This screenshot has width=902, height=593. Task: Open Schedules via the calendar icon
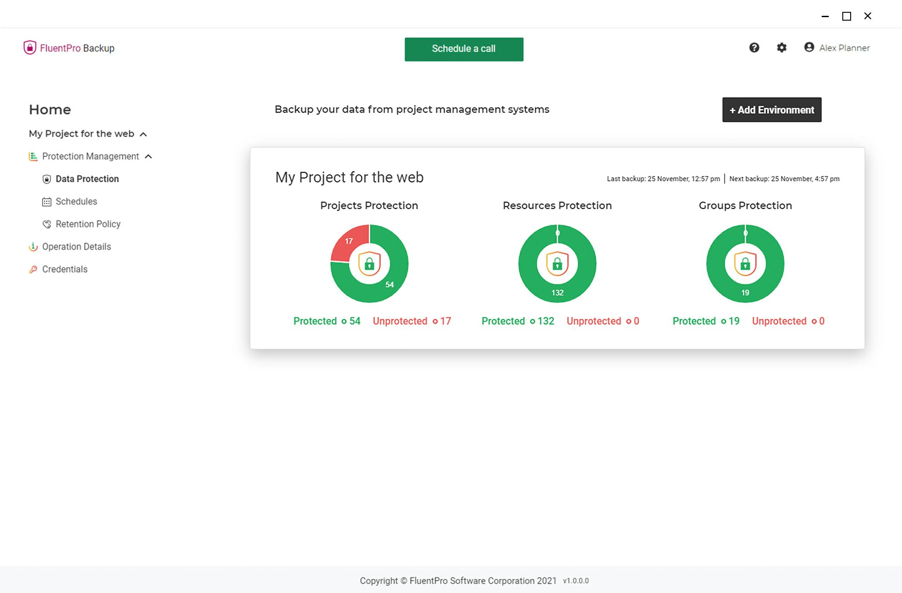pyautogui.click(x=47, y=201)
